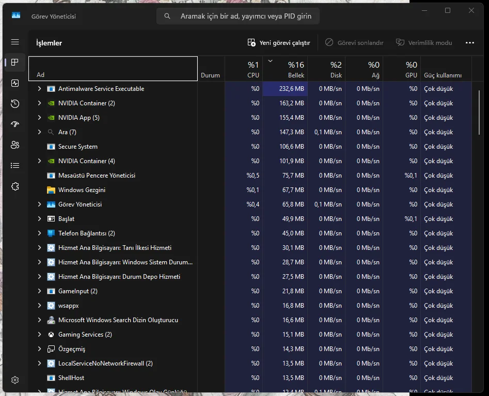The height and width of the screenshot is (396, 489).
Task: Expand the NVIDIA App (5) group
Action: (39, 118)
